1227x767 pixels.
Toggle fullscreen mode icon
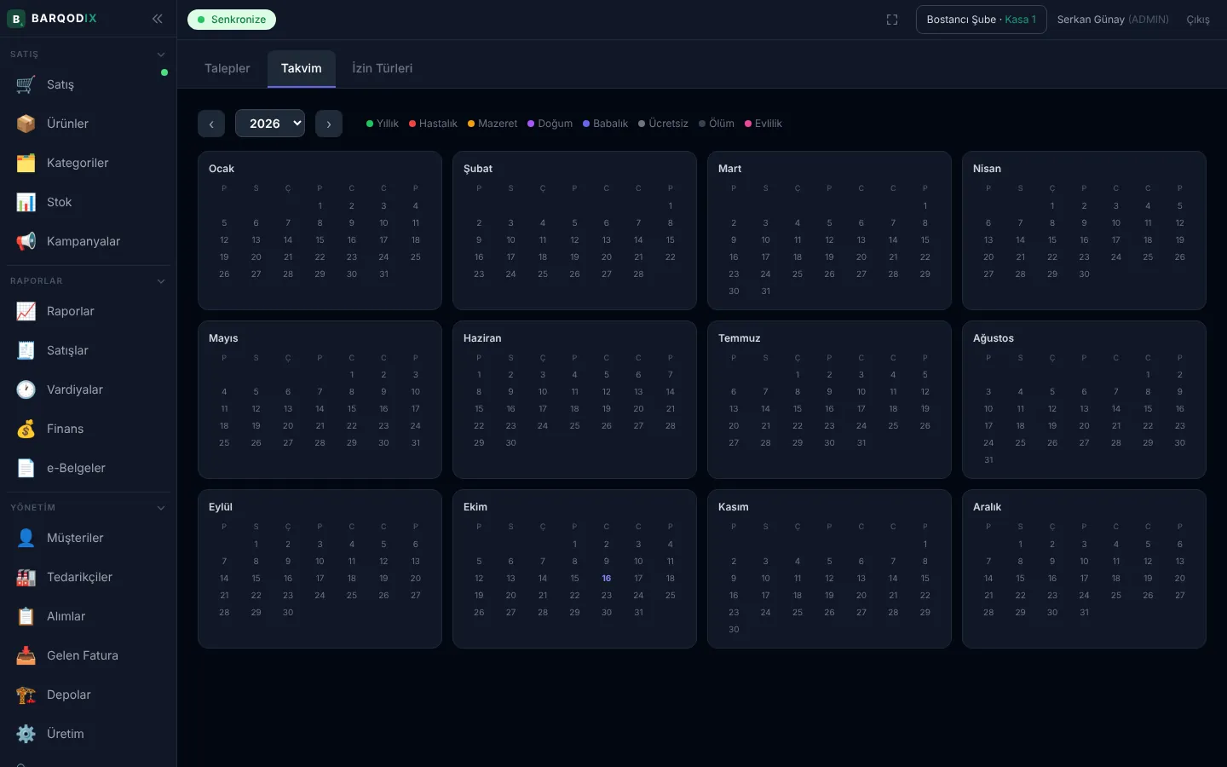click(892, 20)
